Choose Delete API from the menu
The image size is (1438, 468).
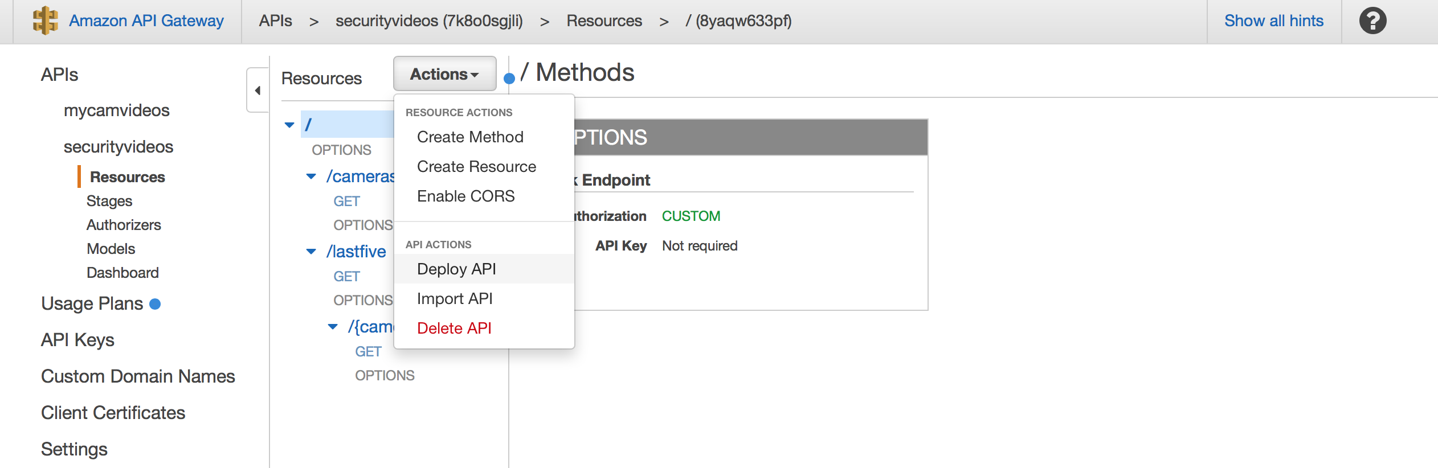[484, 328]
